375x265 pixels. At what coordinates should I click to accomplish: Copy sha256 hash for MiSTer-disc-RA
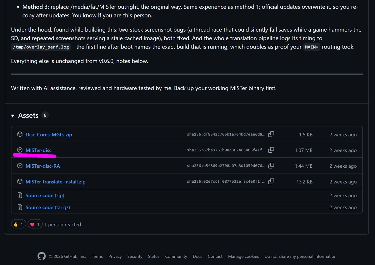[x=271, y=166]
